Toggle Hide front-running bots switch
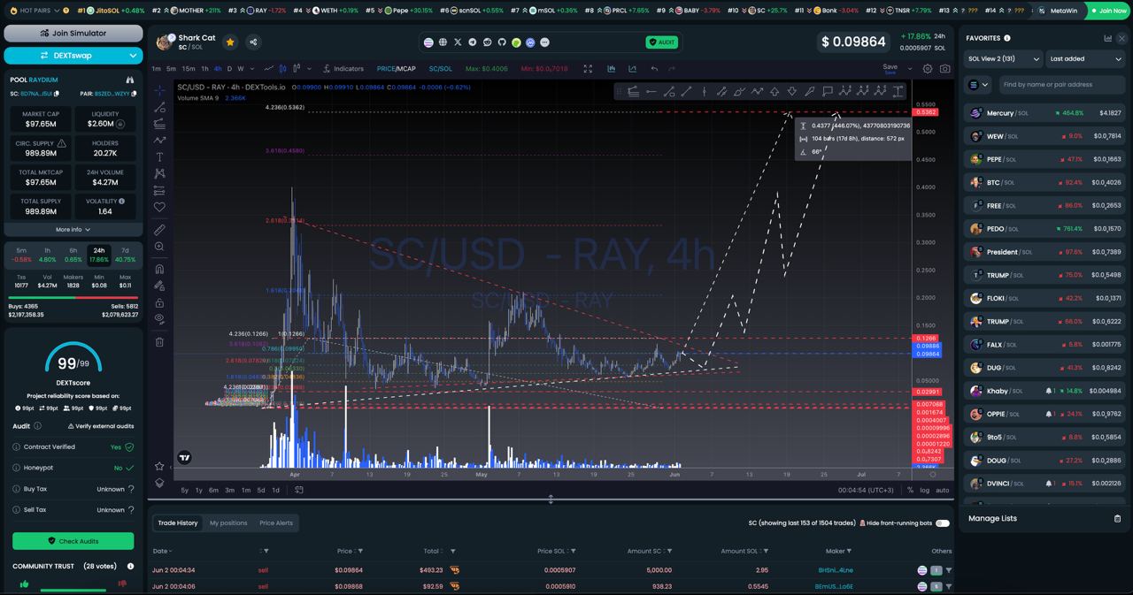The height and width of the screenshot is (595, 1133). (x=943, y=523)
